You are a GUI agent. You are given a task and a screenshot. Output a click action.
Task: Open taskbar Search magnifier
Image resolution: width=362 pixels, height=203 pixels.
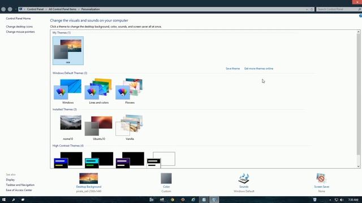tap(14, 200)
